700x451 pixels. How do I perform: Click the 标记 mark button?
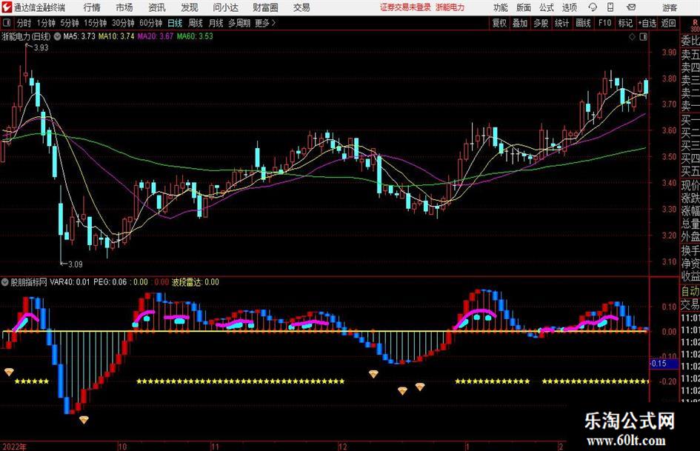625,23
